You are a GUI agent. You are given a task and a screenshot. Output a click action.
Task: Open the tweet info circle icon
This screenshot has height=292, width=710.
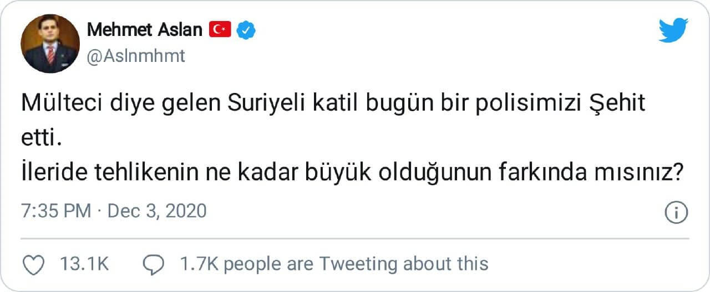[x=676, y=212]
